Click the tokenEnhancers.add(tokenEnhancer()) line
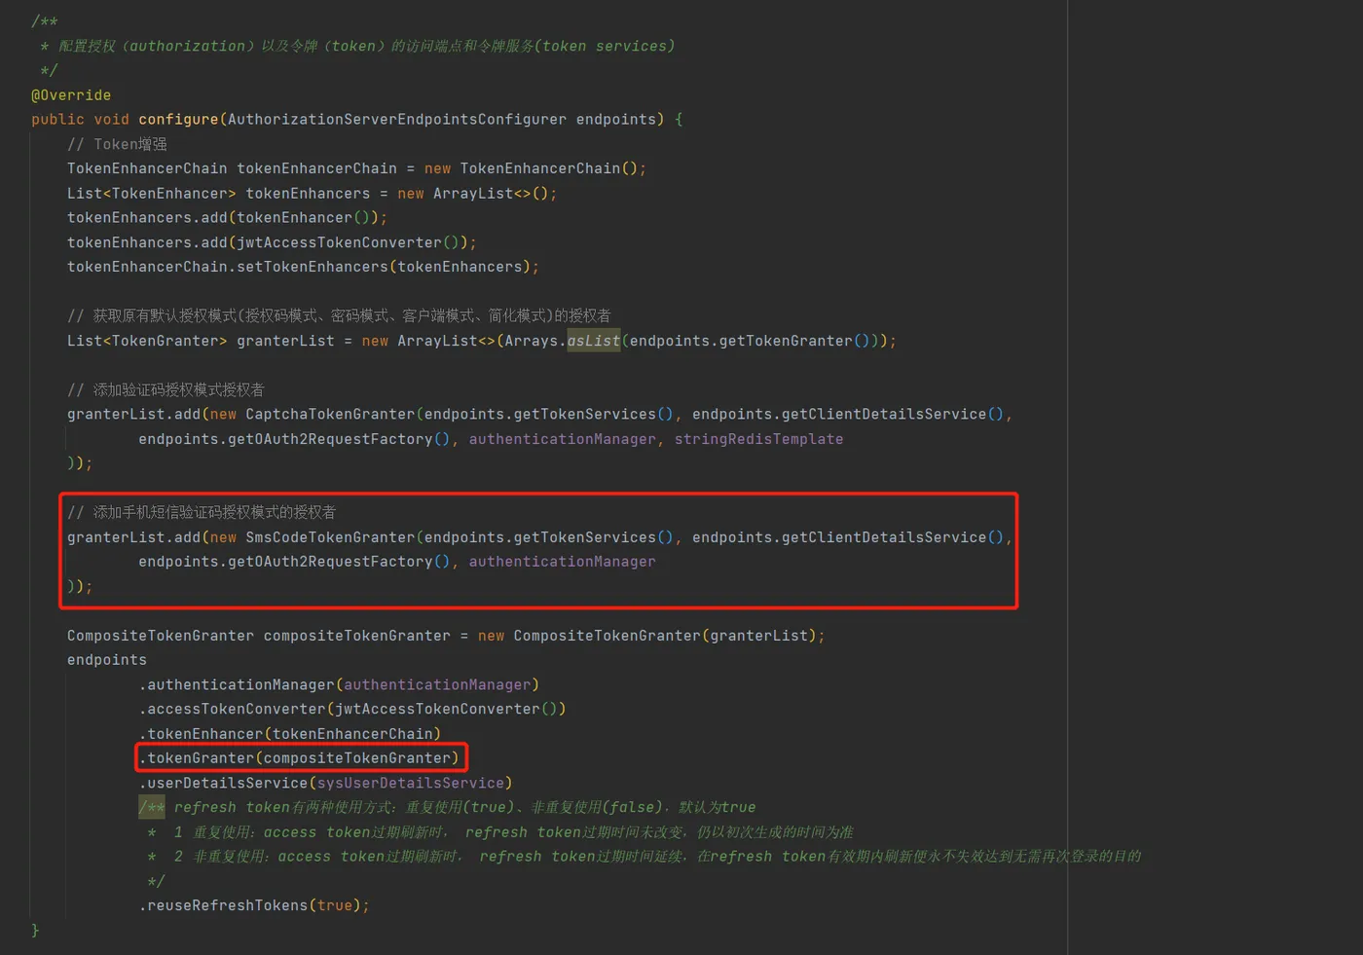 (x=227, y=218)
